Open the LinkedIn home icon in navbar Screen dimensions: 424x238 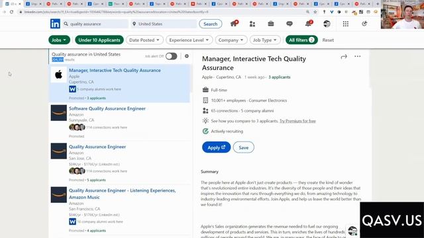234,24
